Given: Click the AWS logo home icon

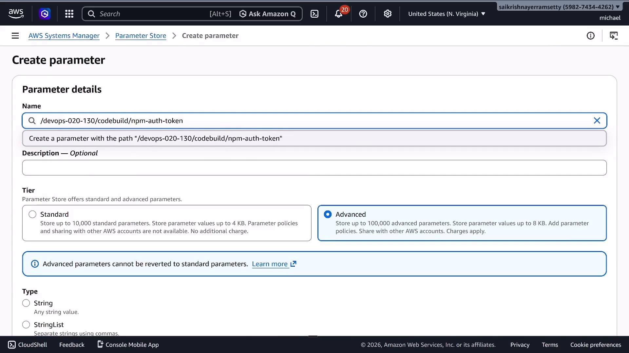Looking at the screenshot, I should pos(16,14).
